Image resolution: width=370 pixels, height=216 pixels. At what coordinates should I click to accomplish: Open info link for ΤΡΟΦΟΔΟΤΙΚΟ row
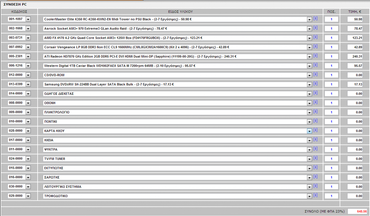coord(315,195)
